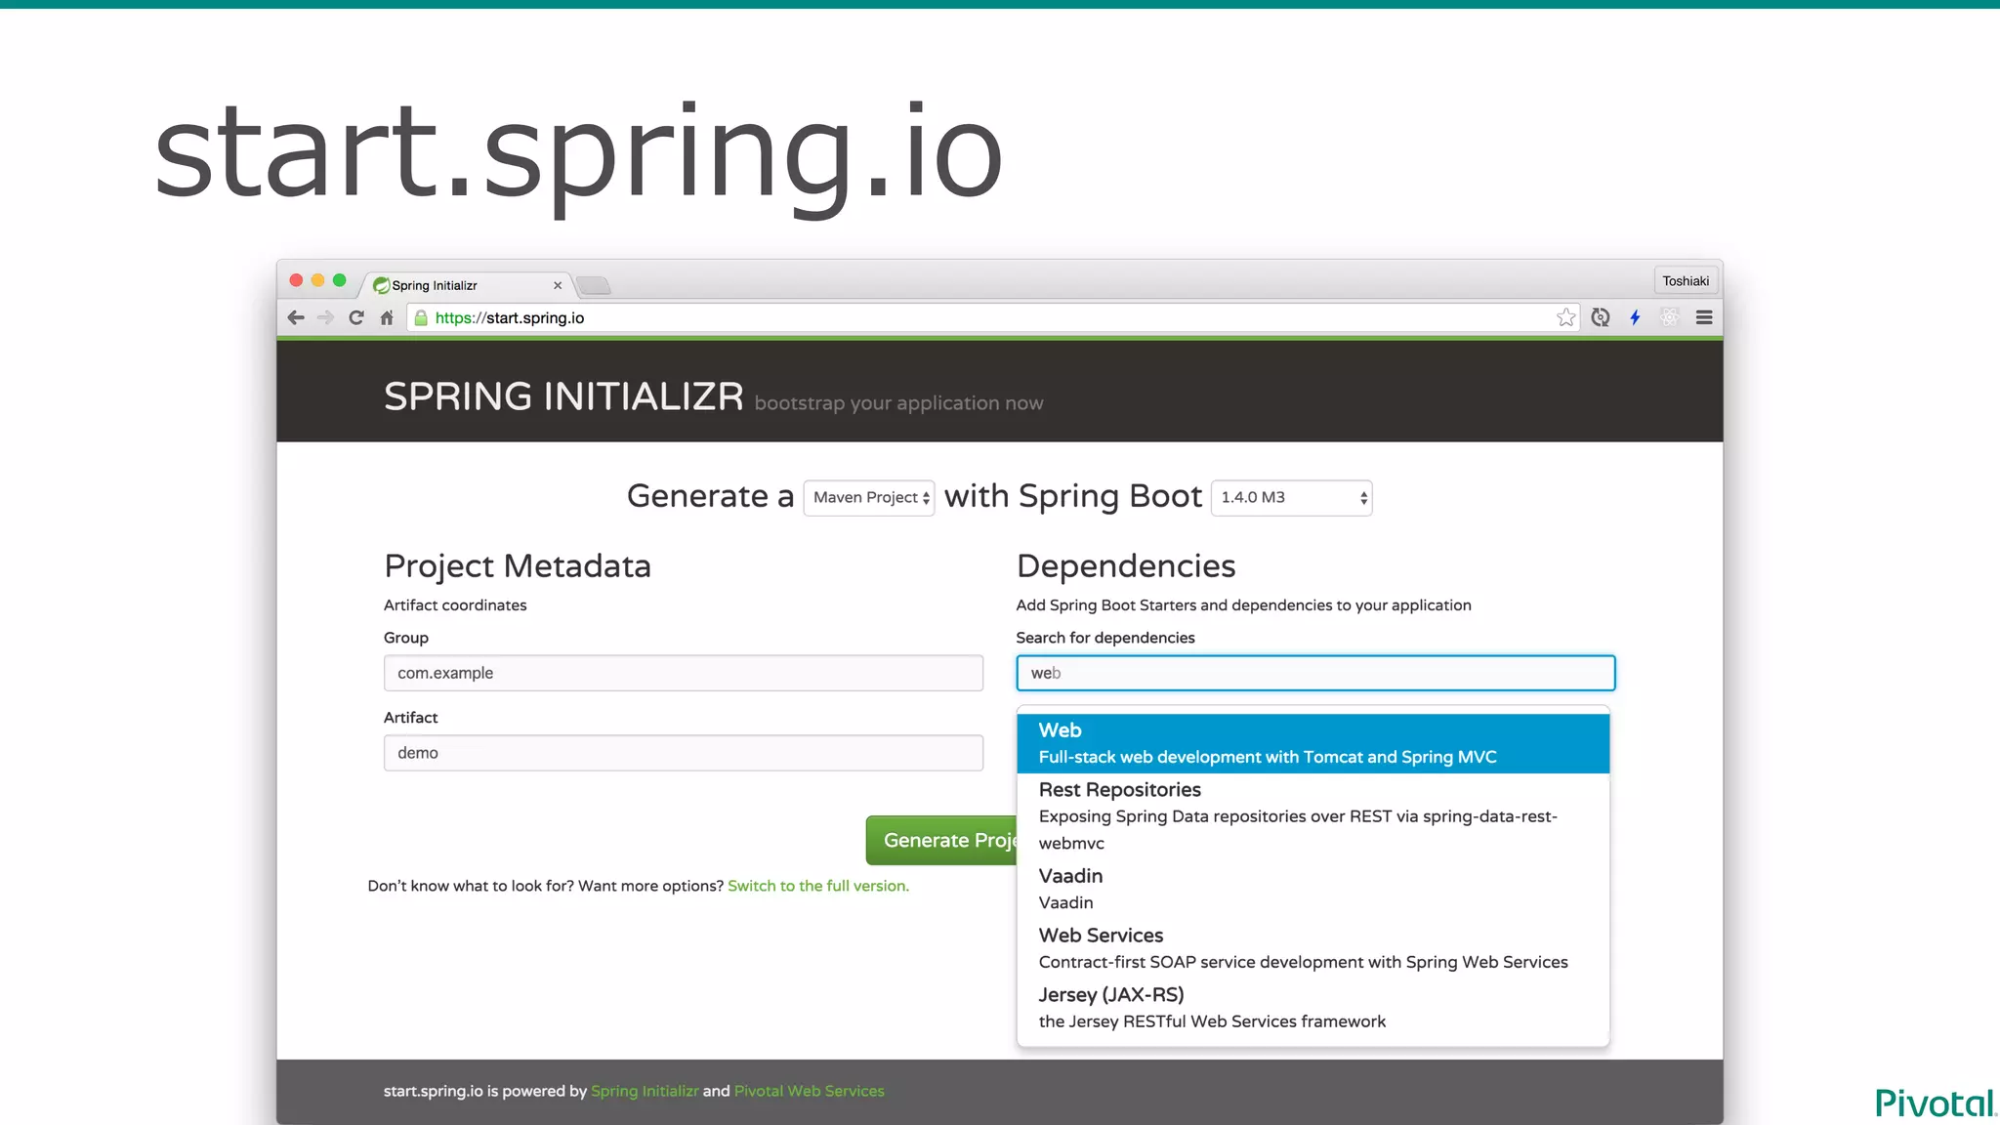Open the Spring Boot version 1.4.0 M3 dropdown
Image resolution: width=2000 pixels, height=1125 pixels.
pos(1292,498)
